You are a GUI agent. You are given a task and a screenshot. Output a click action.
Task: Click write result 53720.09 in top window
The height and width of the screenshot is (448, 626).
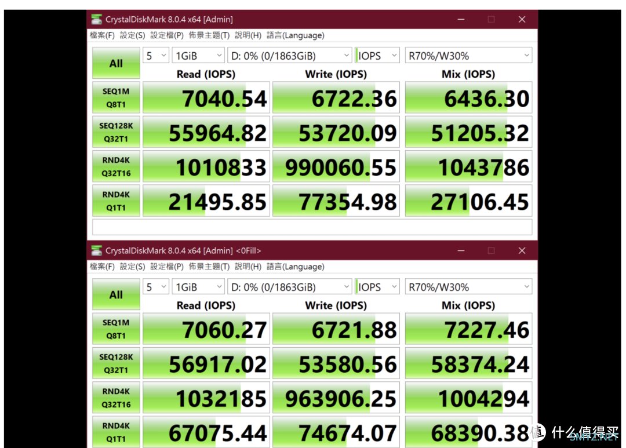pos(336,132)
